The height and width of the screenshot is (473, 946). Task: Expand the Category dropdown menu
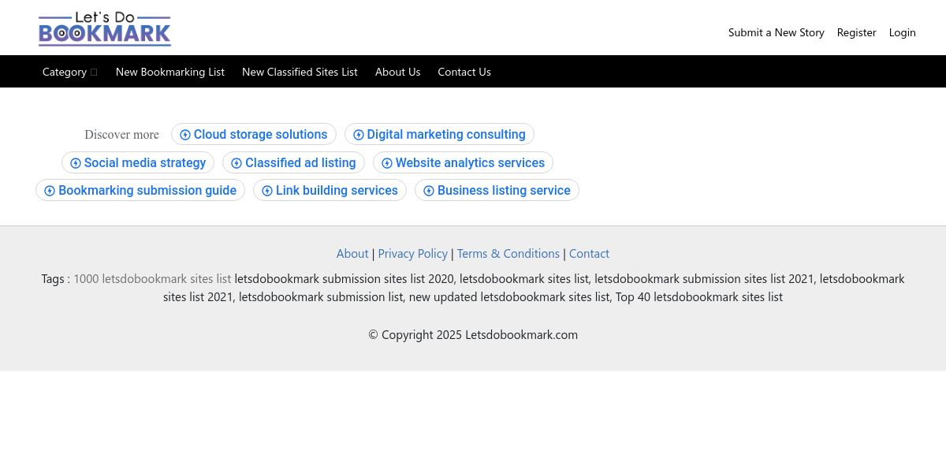70,72
